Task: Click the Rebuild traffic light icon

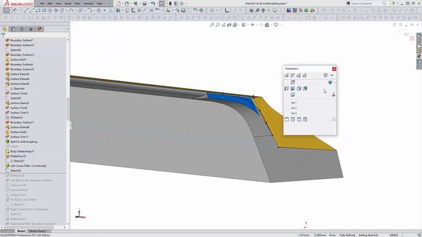Action: pos(170,3)
